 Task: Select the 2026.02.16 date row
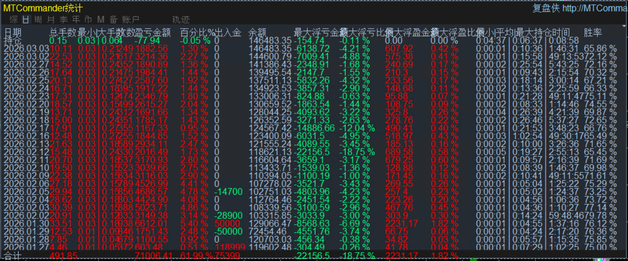26,135
